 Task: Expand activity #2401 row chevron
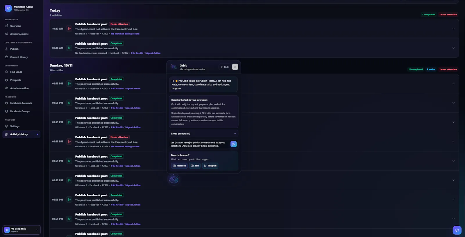453,84
